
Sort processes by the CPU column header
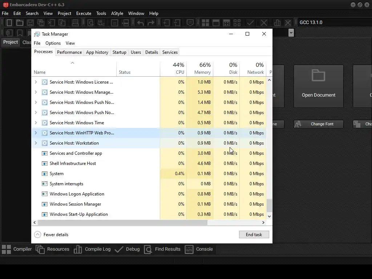point(173,68)
